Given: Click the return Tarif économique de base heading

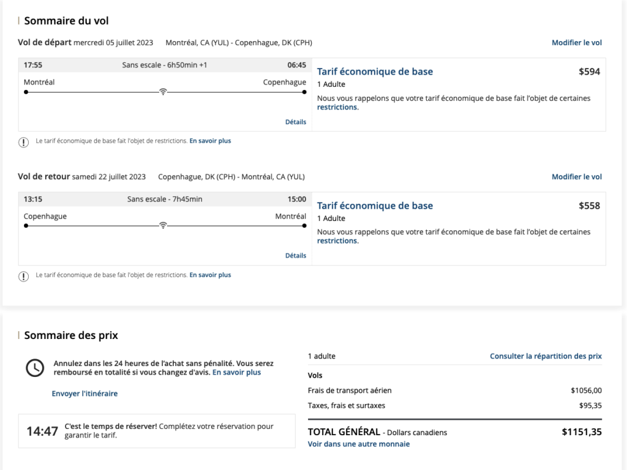Looking at the screenshot, I should coord(375,206).
